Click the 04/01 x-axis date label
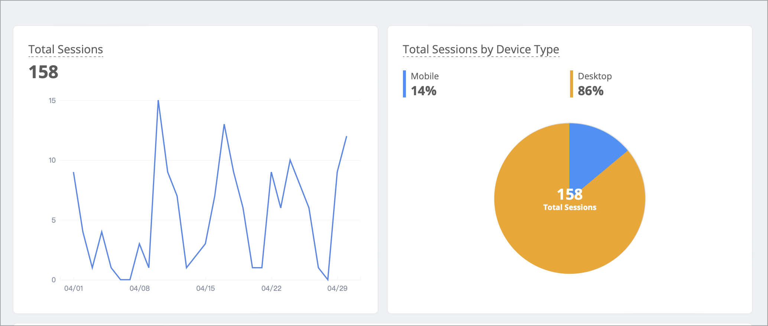The image size is (768, 326). [74, 288]
